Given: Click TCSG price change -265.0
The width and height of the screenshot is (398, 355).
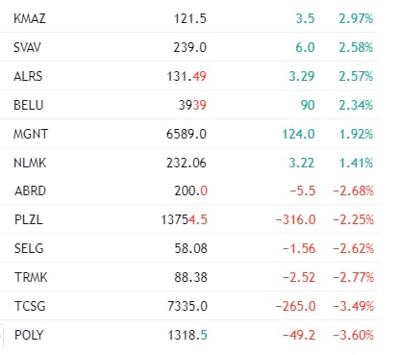Looking at the screenshot, I should pyautogui.click(x=296, y=306).
